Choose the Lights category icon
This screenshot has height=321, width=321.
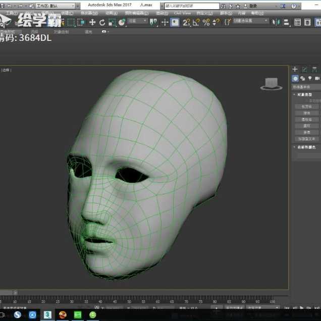(310, 78)
